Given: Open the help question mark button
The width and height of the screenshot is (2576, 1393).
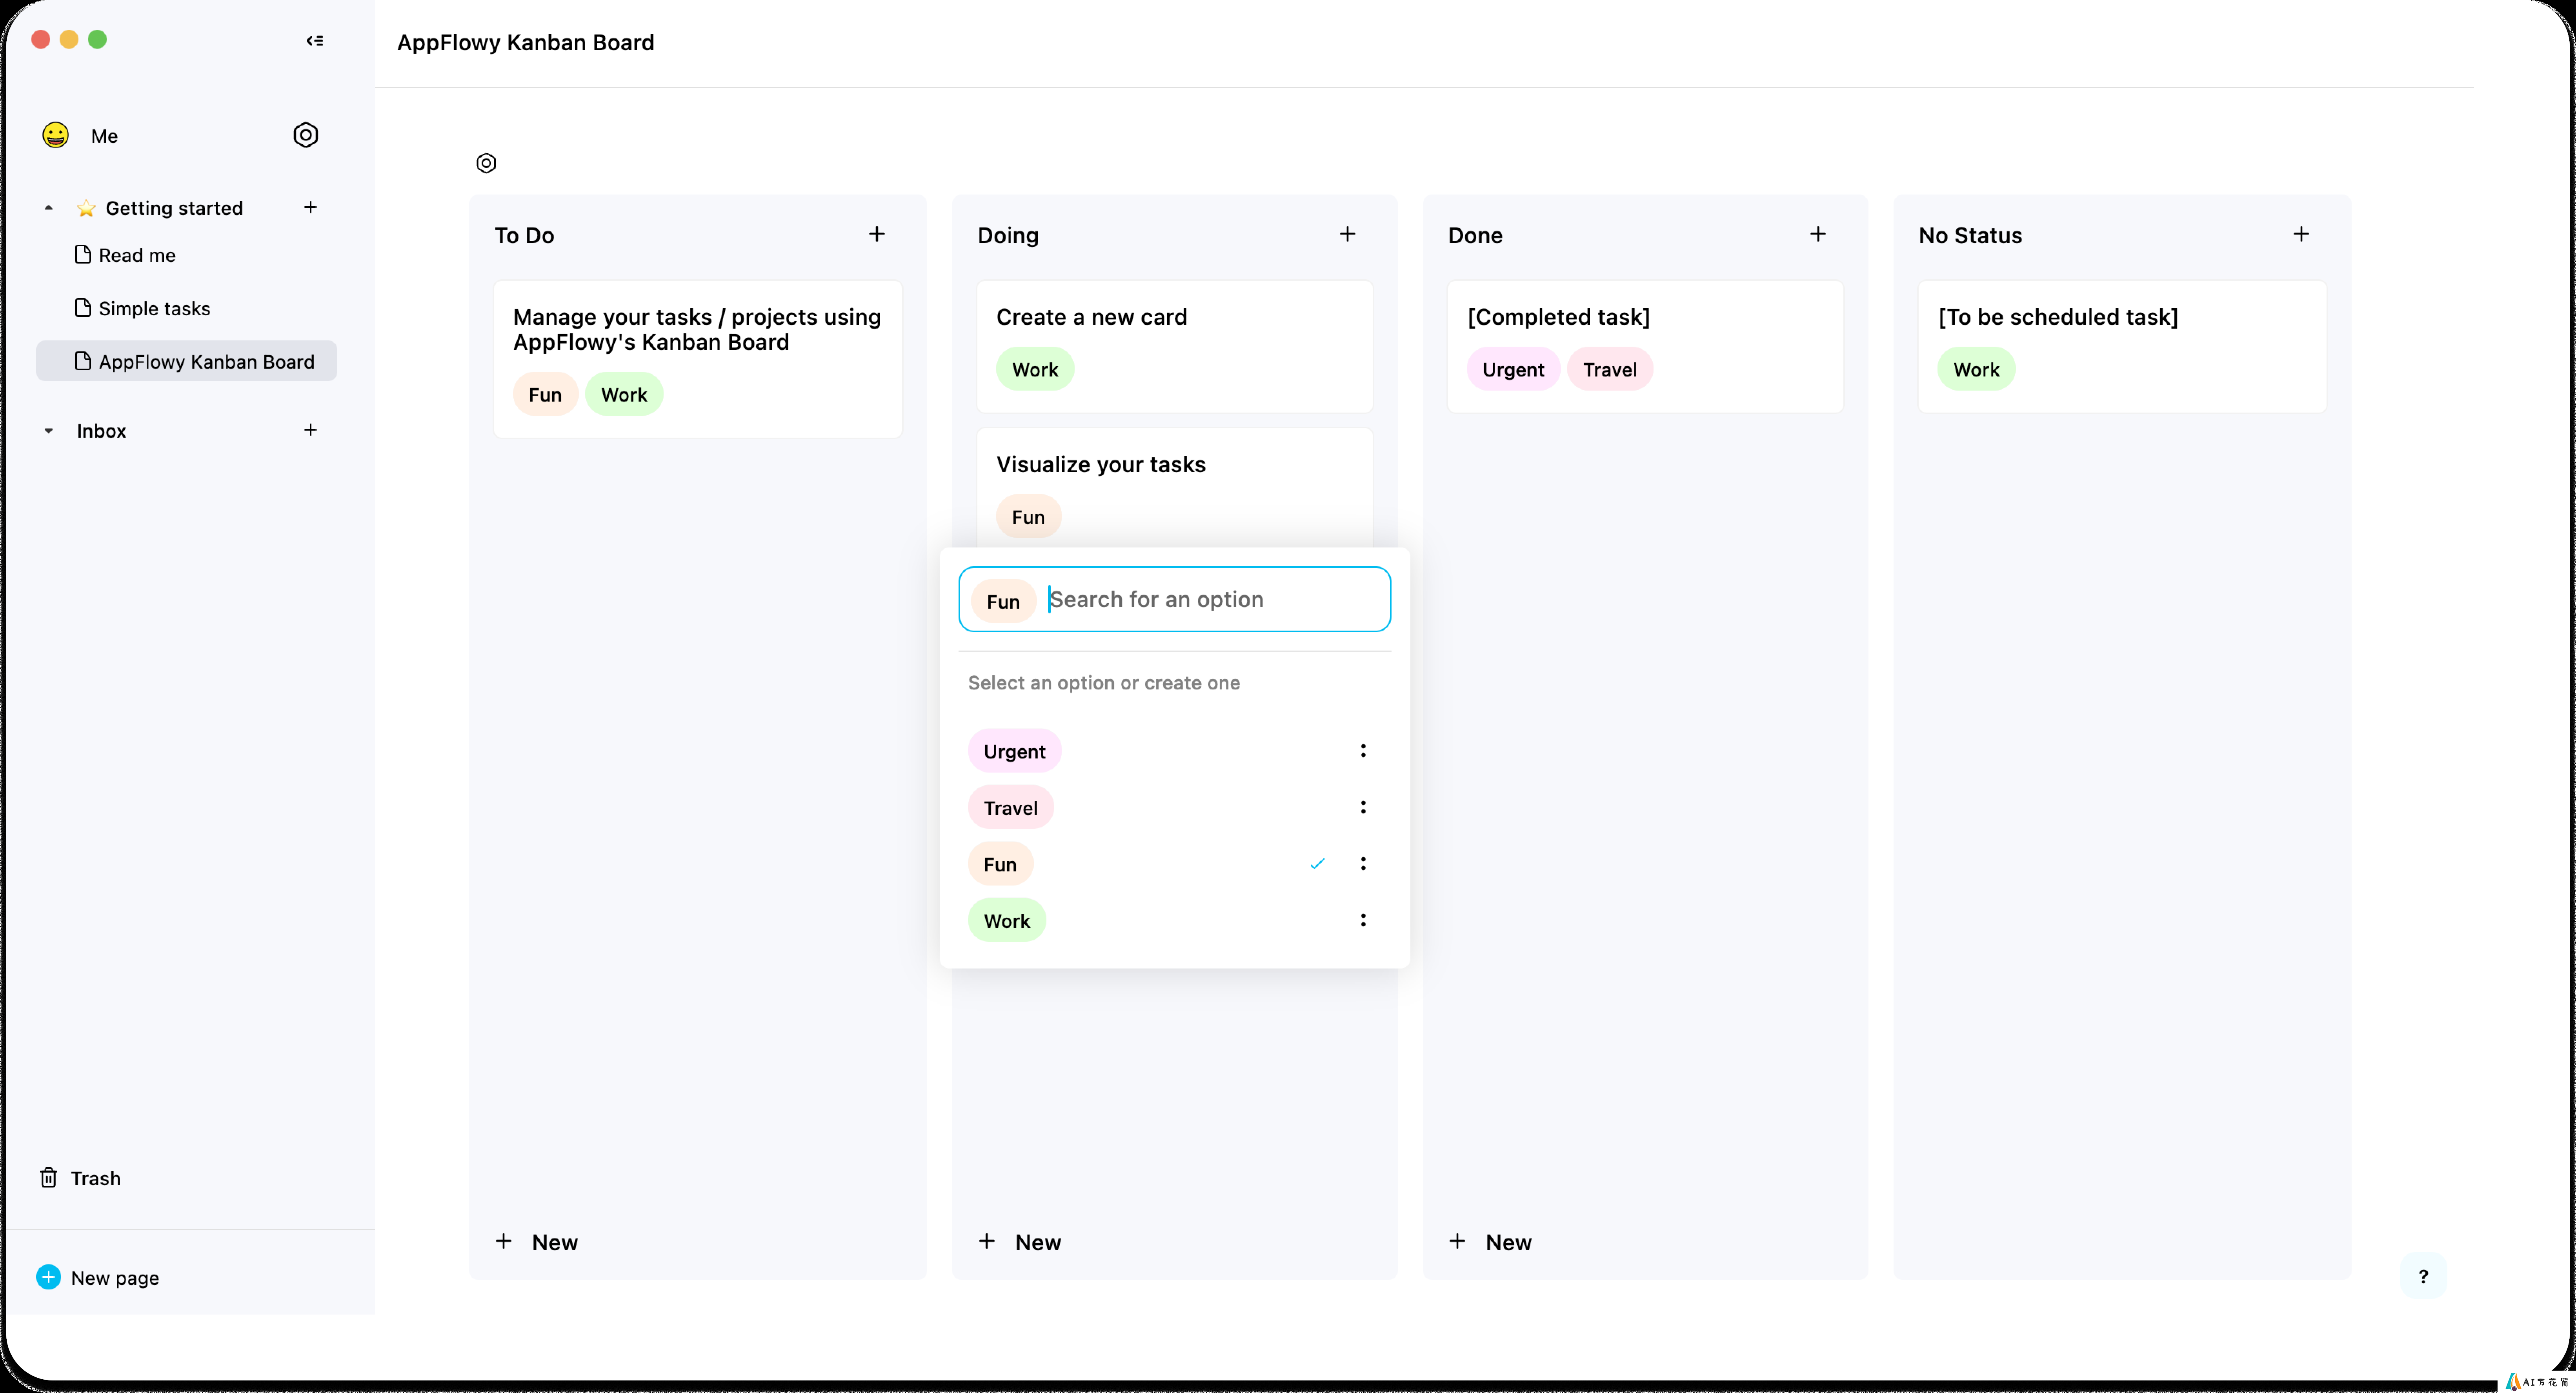Looking at the screenshot, I should (x=2423, y=1276).
